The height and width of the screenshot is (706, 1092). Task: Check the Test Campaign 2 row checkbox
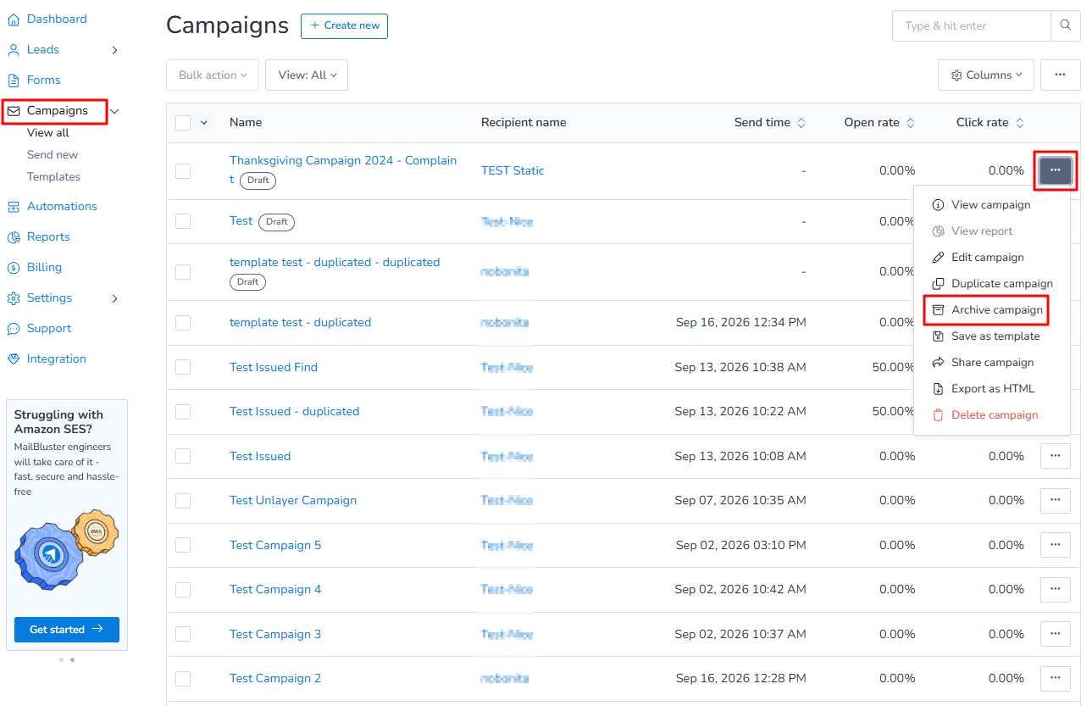click(183, 679)
